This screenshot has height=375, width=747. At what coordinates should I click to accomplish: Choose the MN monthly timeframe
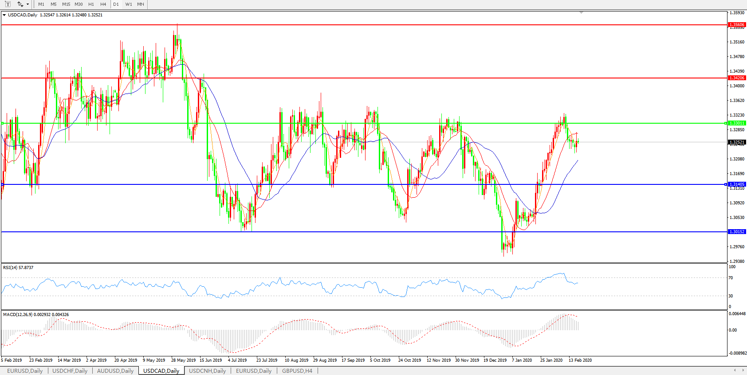140,4
